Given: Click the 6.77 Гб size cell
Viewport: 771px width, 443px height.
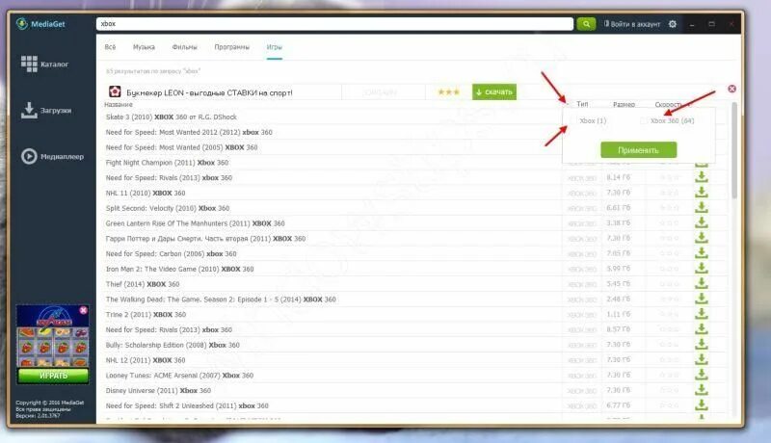Looking at the screenshot, I should pyautogui.click(x=618, y=405).
